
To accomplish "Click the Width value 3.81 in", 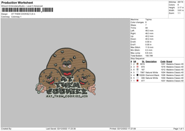I will click(180, 11).
